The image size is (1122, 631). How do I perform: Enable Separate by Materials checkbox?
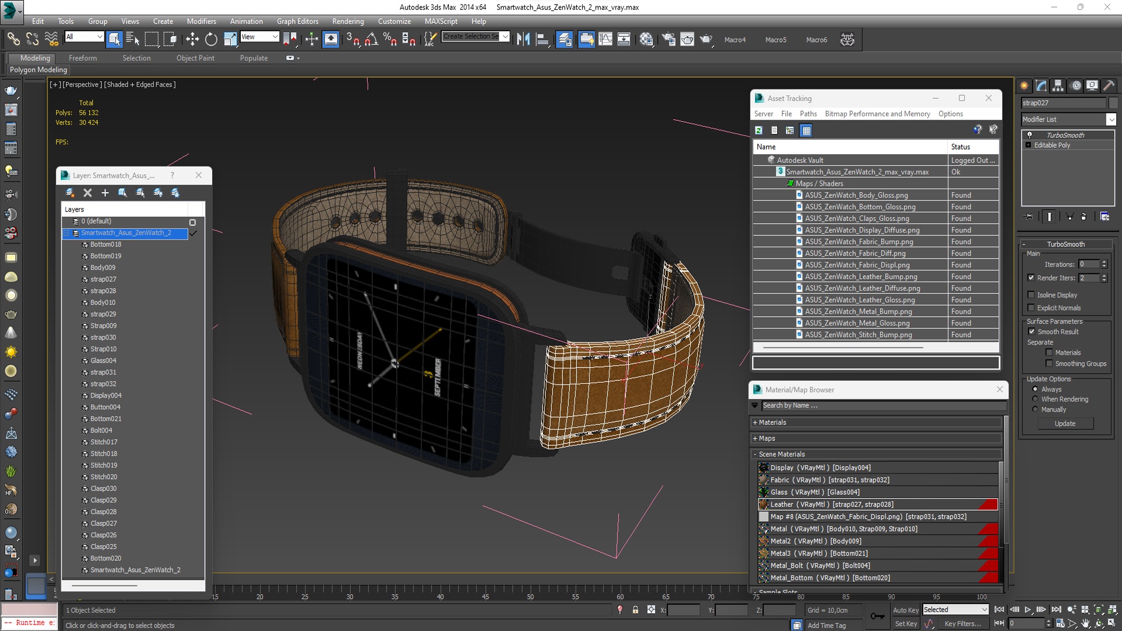coord(1049,352)
